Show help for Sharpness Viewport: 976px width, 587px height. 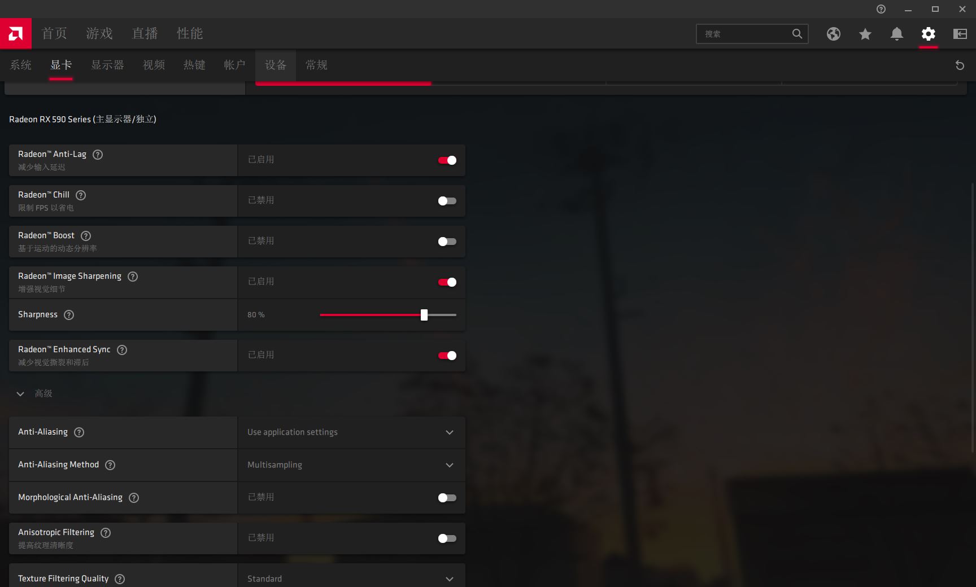tap(69, 315)
